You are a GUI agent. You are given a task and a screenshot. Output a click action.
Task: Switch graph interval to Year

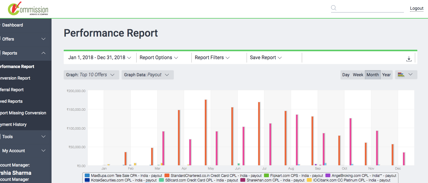click(386, 75)
